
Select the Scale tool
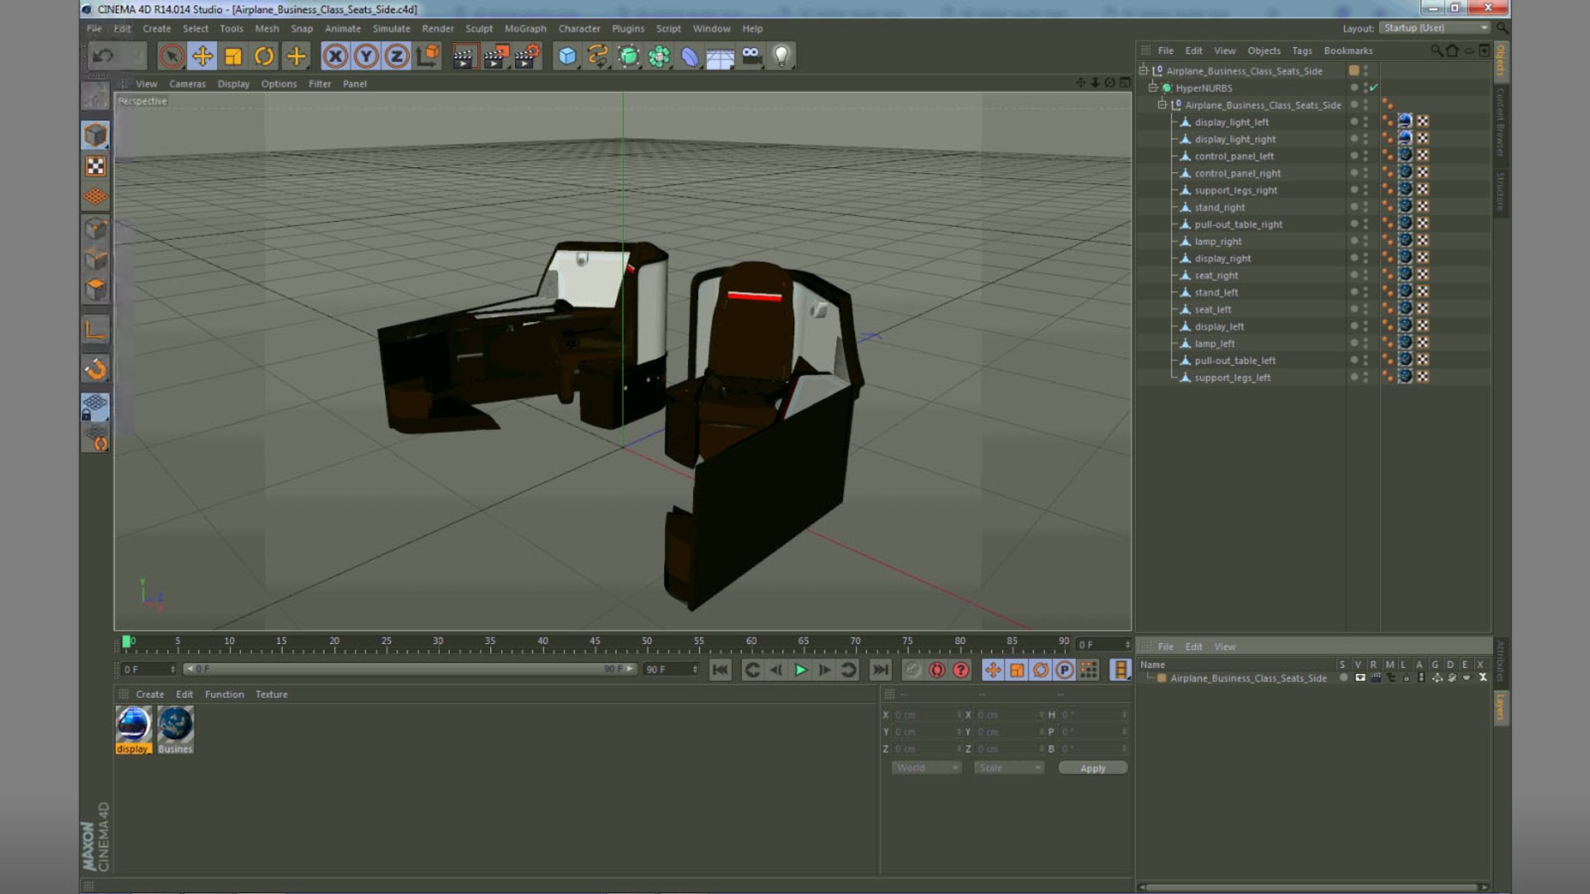(234, 56)
